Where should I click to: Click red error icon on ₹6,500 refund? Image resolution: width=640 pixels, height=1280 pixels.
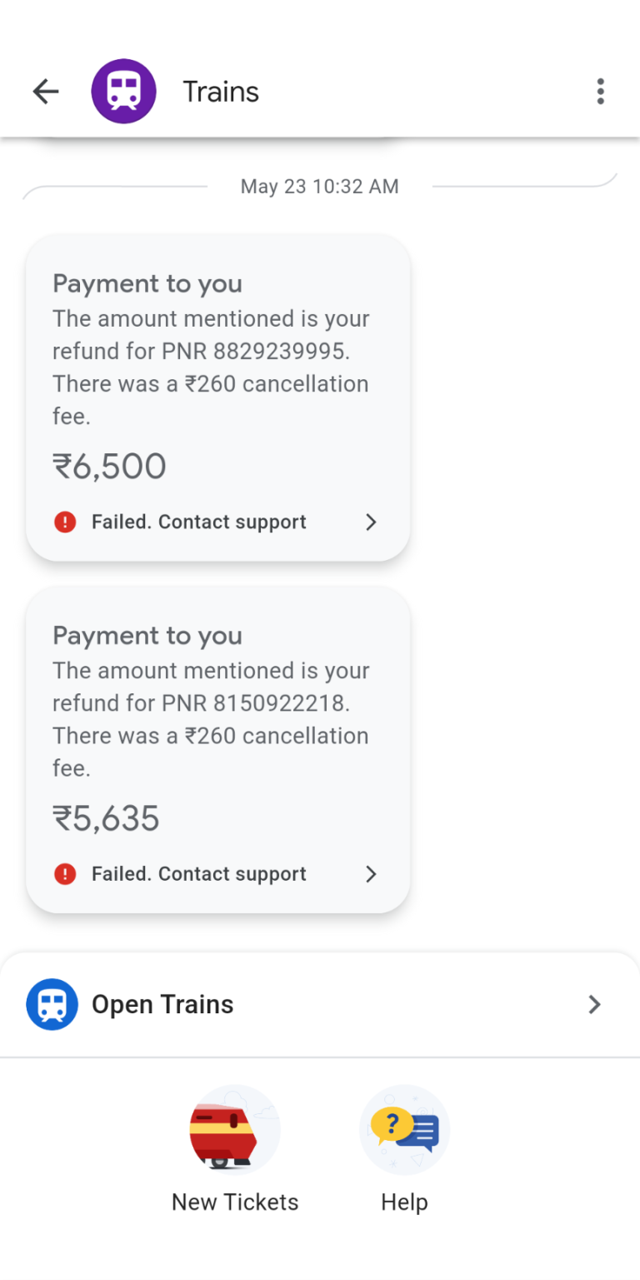(65, 522)
